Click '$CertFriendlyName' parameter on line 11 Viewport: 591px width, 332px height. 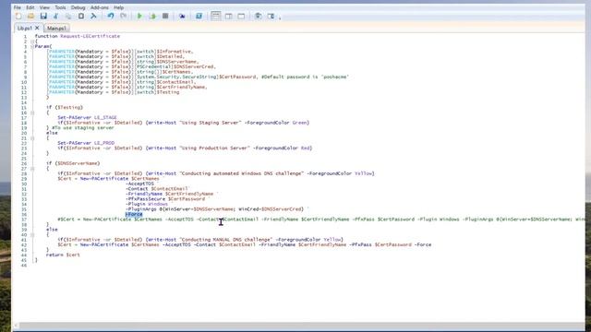(x=182, y=87)
